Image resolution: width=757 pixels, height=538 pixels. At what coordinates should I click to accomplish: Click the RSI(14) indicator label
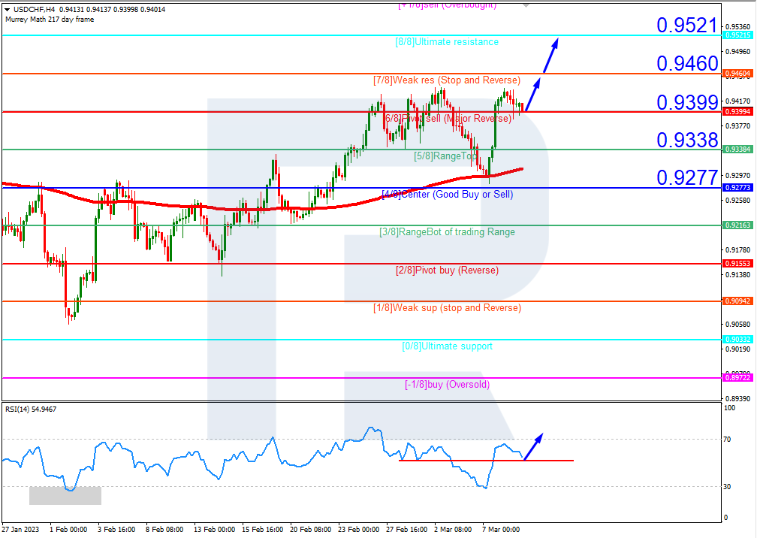[32, 409]
